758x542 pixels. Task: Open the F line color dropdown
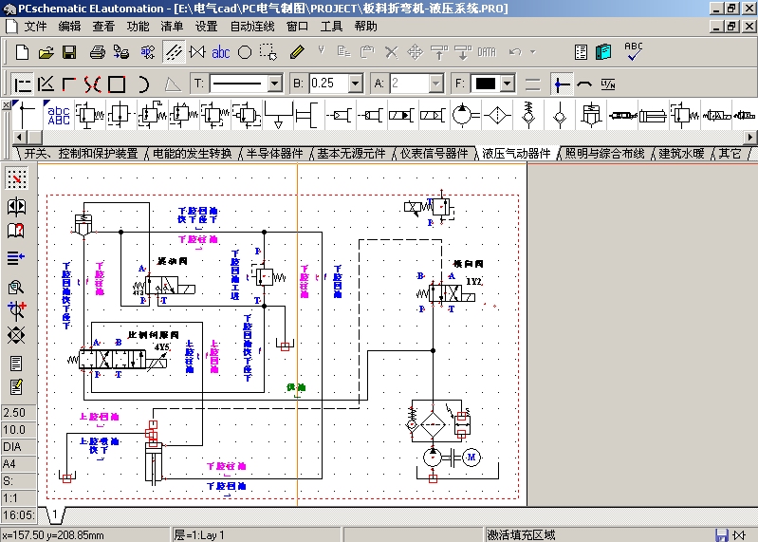point(508,84)
